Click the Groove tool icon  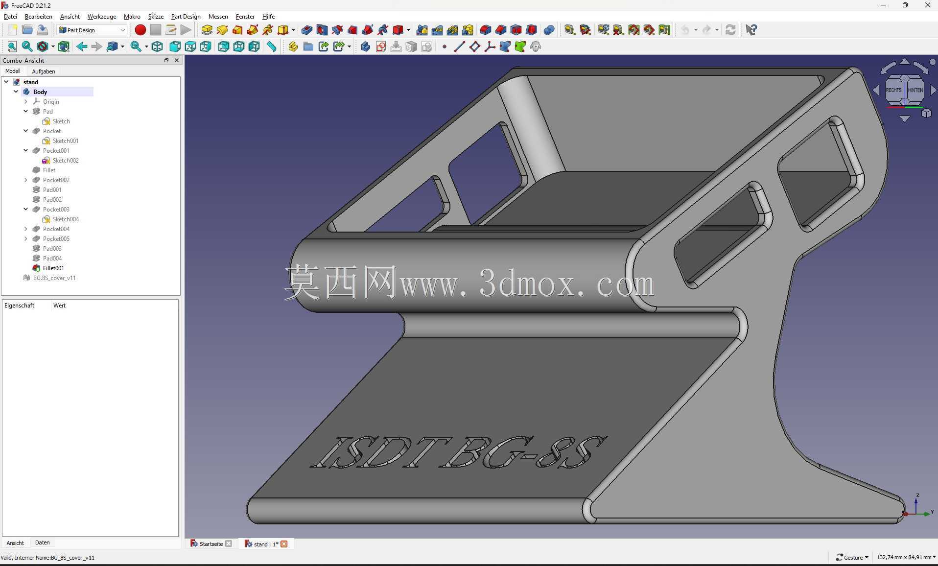point(337,30)
